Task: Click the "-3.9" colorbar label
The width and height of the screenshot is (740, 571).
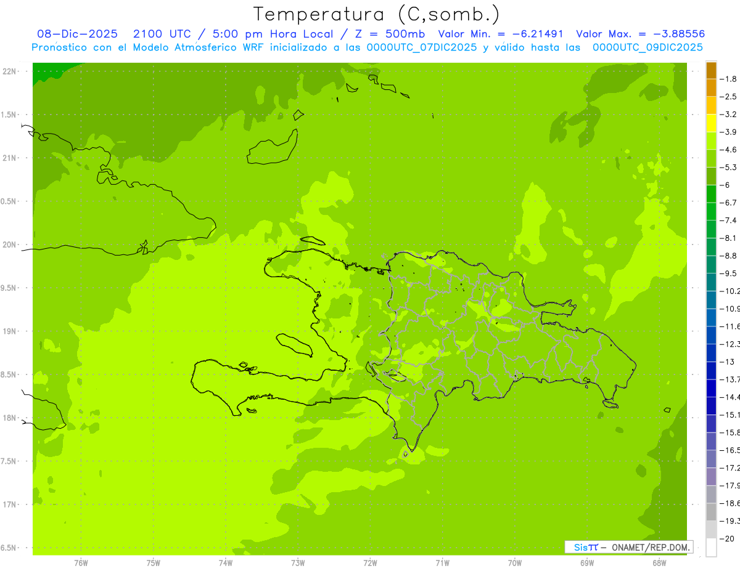Action: pyautogui.click(x=729, y=132)
